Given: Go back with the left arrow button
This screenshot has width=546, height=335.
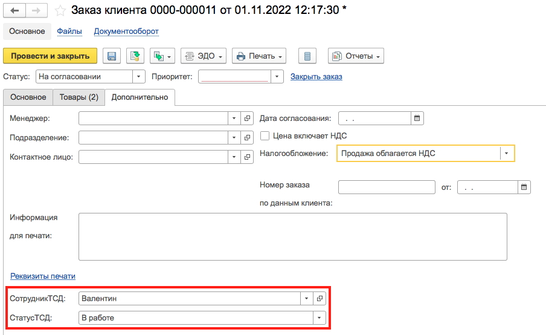Looking at the screenshot, I should (x=14, y=10).
